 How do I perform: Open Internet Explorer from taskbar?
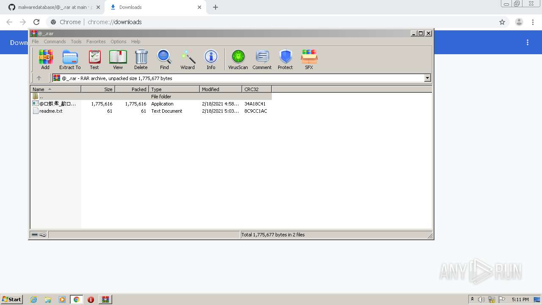[x=33, y=299]
